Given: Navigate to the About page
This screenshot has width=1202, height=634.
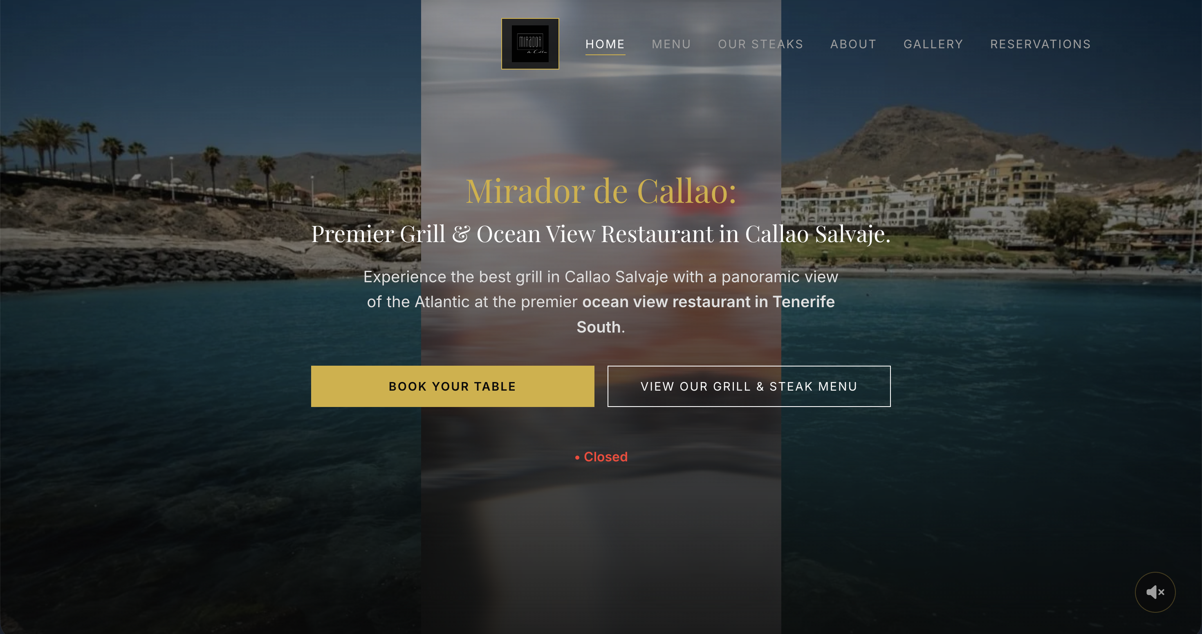Looking at the screenshot, I should click(x=853, y=44).
